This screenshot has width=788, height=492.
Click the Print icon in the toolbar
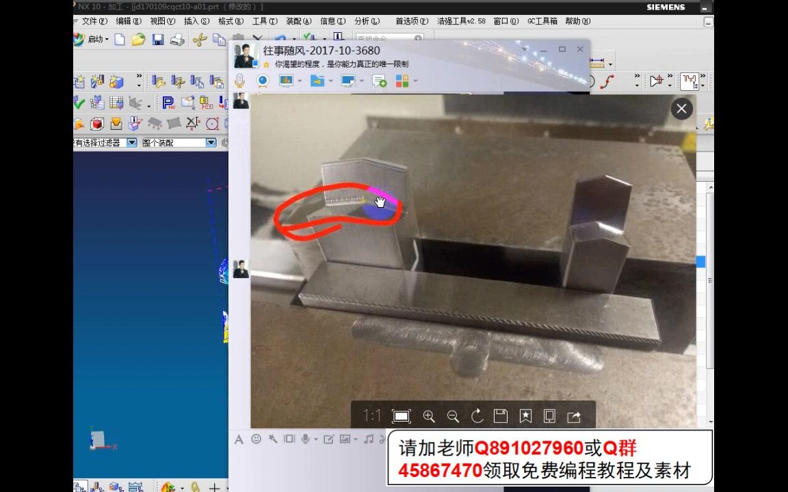tap(177, 39)
